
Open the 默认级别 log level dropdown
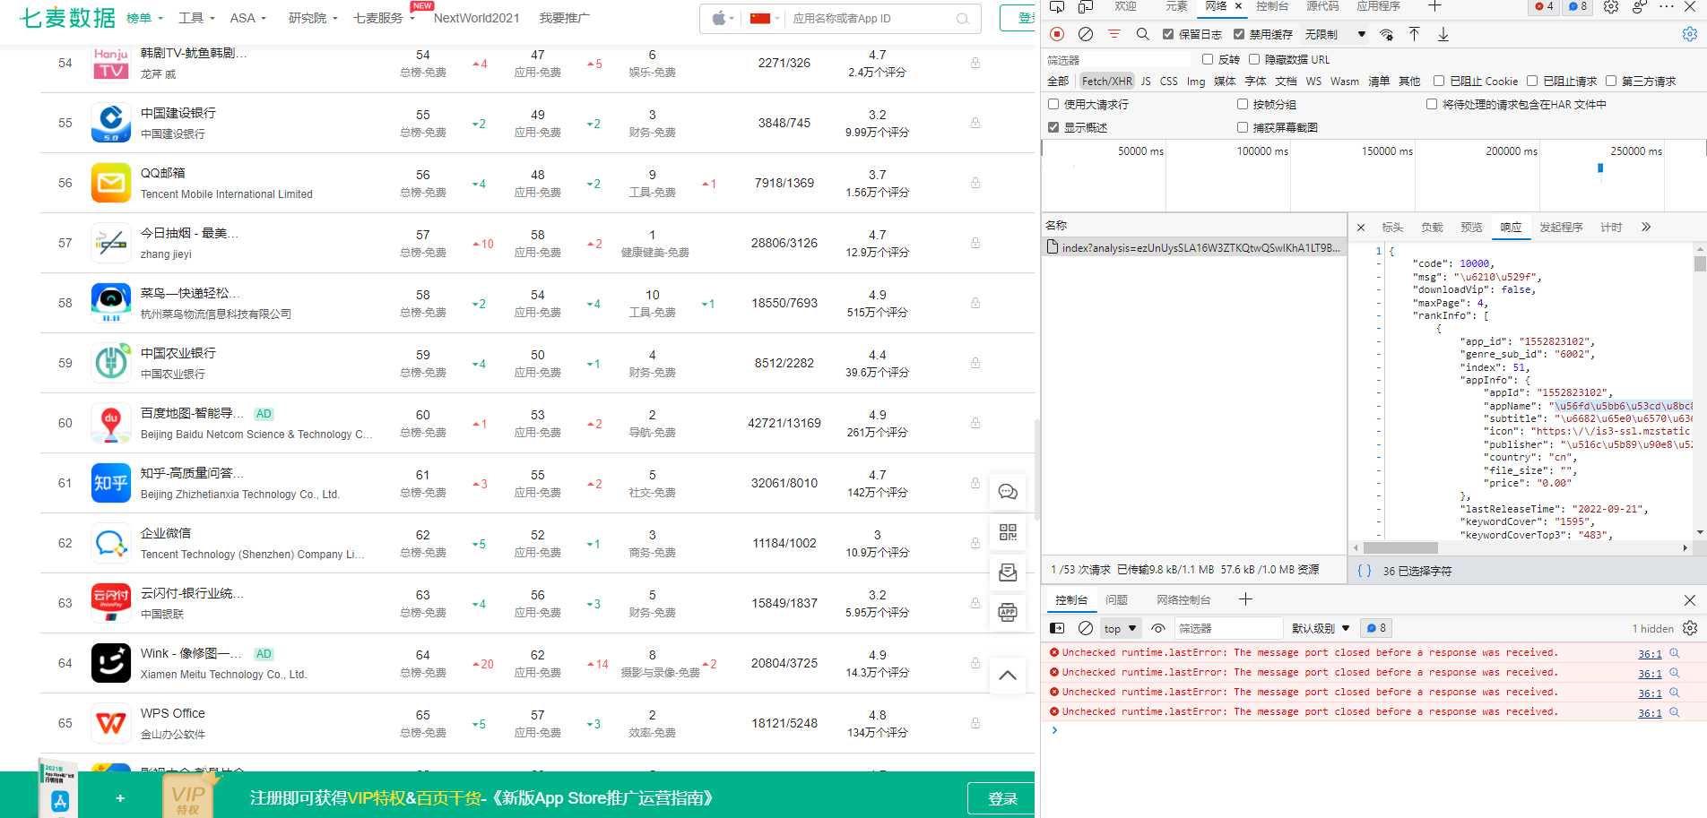pyautogui.click(x=1321, y=628)
